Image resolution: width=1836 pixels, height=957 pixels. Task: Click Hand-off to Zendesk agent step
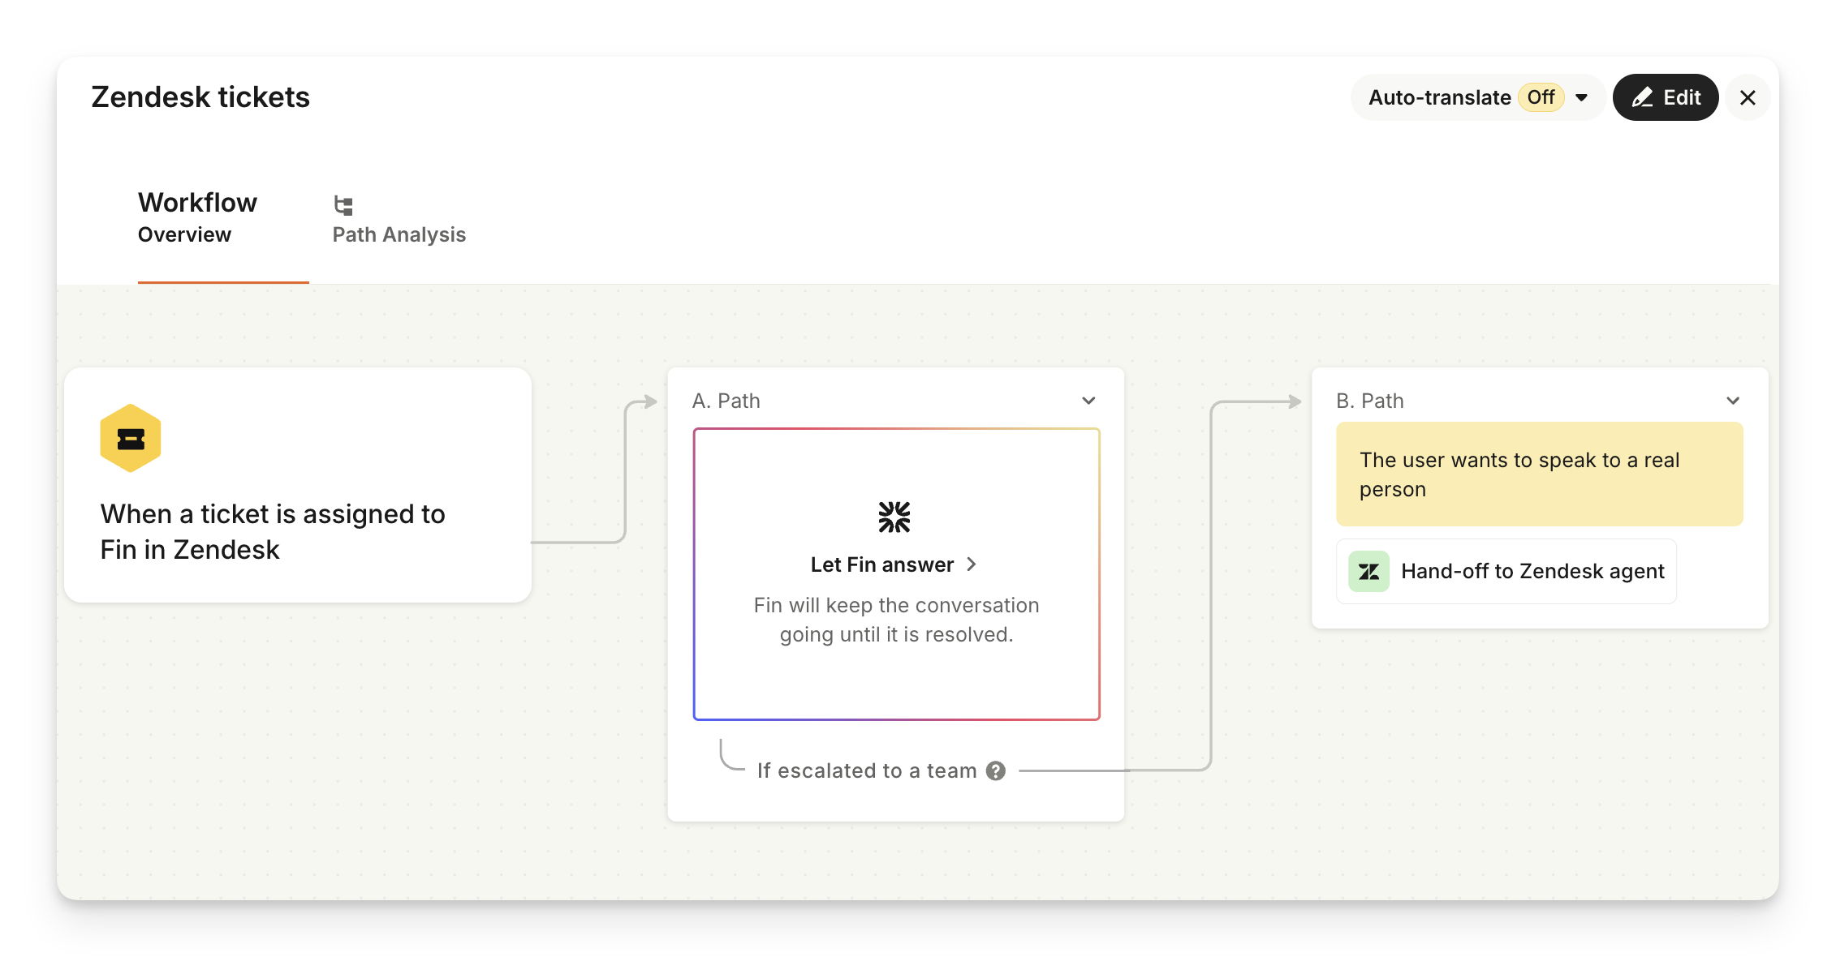[x=1532, y=572]
